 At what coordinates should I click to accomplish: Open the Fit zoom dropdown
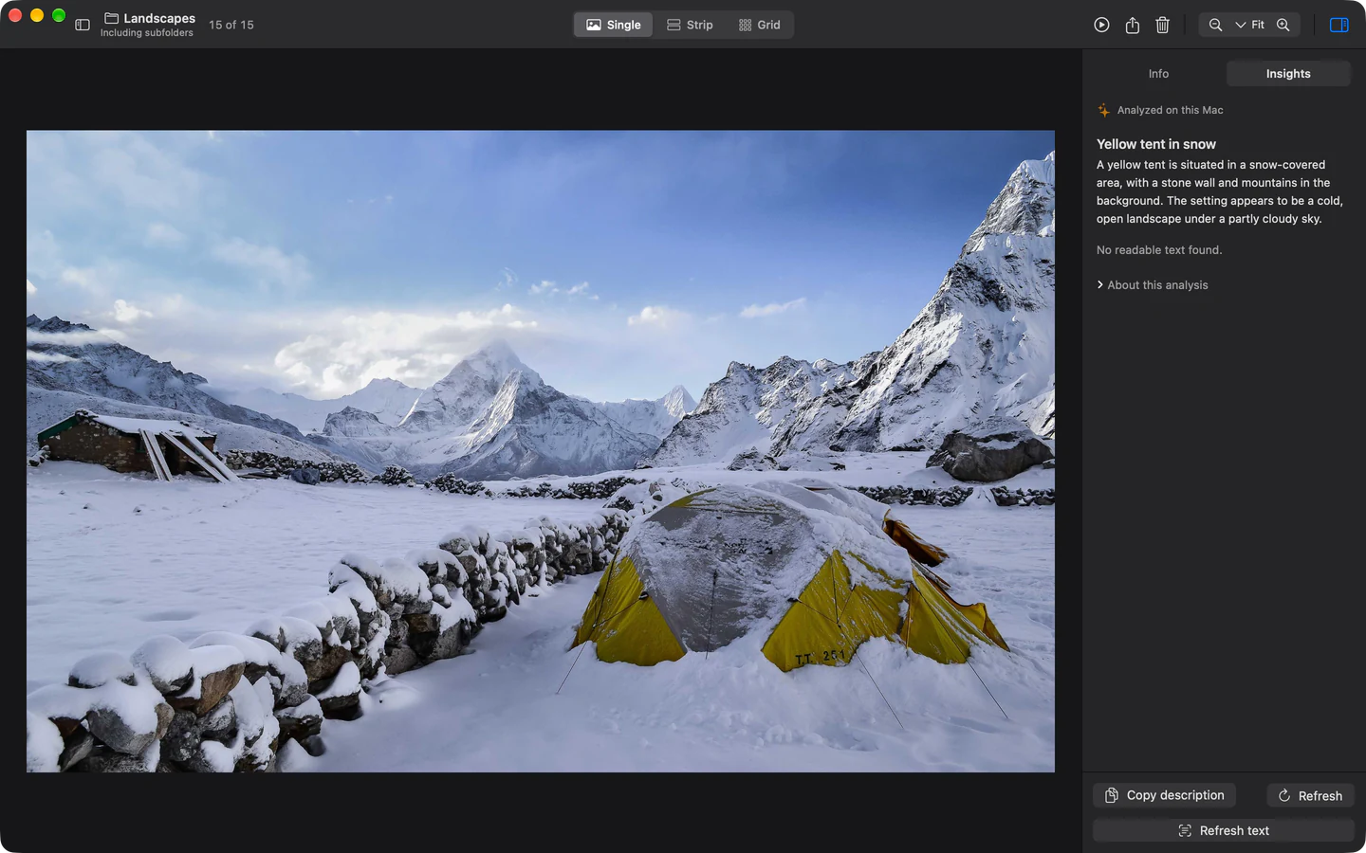click(x=1250, y=25)
